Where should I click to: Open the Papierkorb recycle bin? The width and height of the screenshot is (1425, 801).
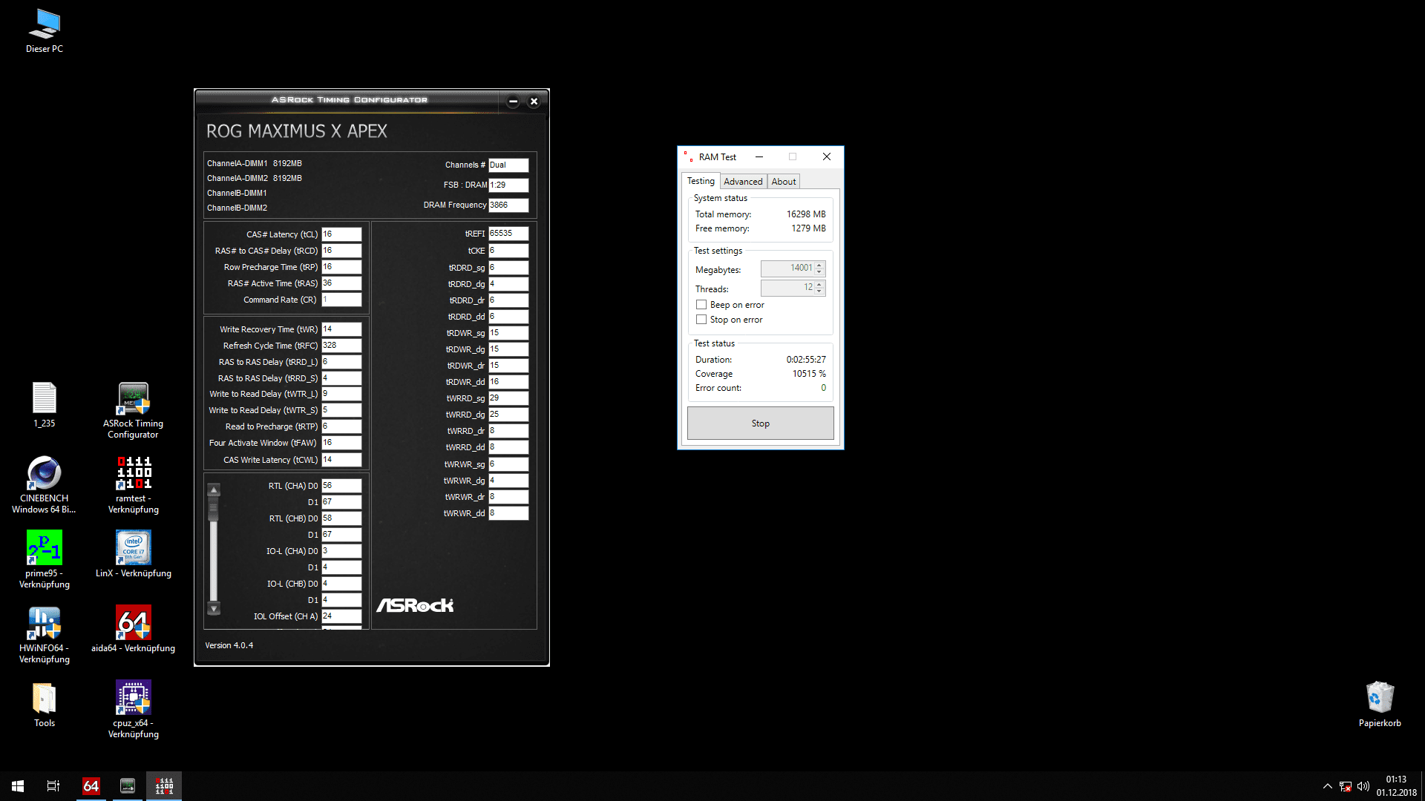pyautogui.click(x=1380, y=705)
